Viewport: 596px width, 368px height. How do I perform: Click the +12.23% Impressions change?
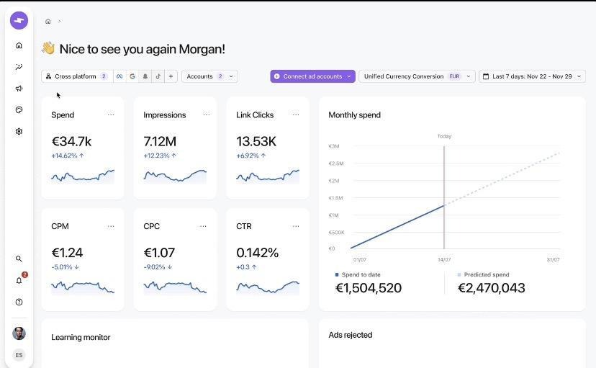160,156
